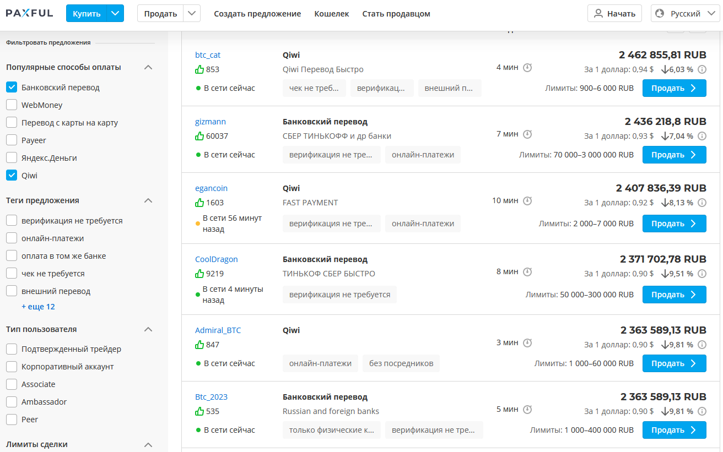
Task: Click the clock icon in Admiral_BTC offer
Action: tap(527, 343)
